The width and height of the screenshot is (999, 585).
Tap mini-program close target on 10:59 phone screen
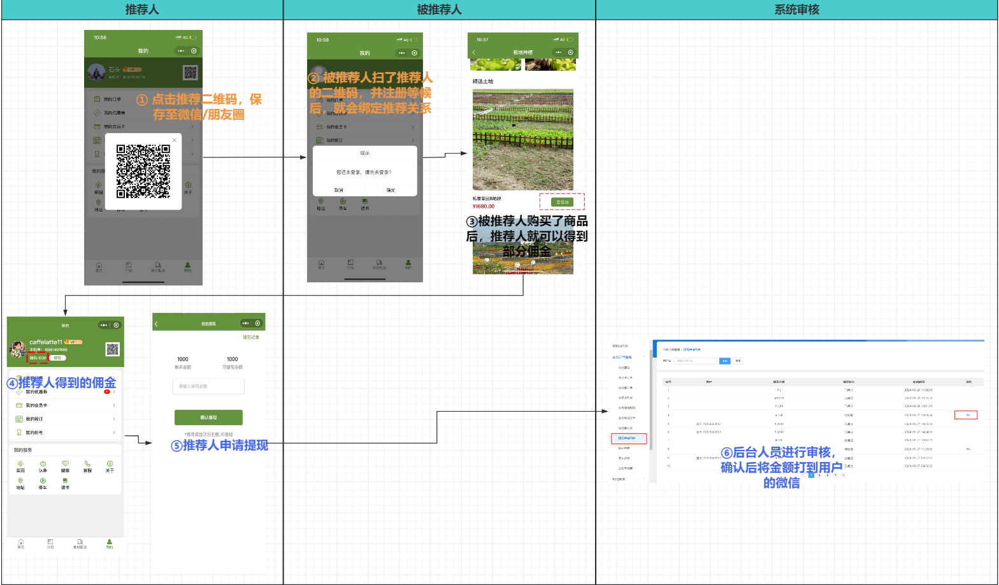click(x=415, y=53)
